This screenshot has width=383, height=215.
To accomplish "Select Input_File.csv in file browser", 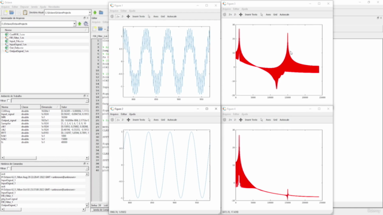I will tap(17, 41).
